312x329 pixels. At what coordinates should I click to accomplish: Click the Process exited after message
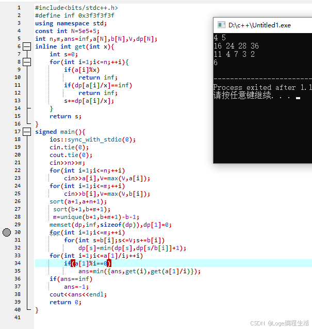point(262,87)
